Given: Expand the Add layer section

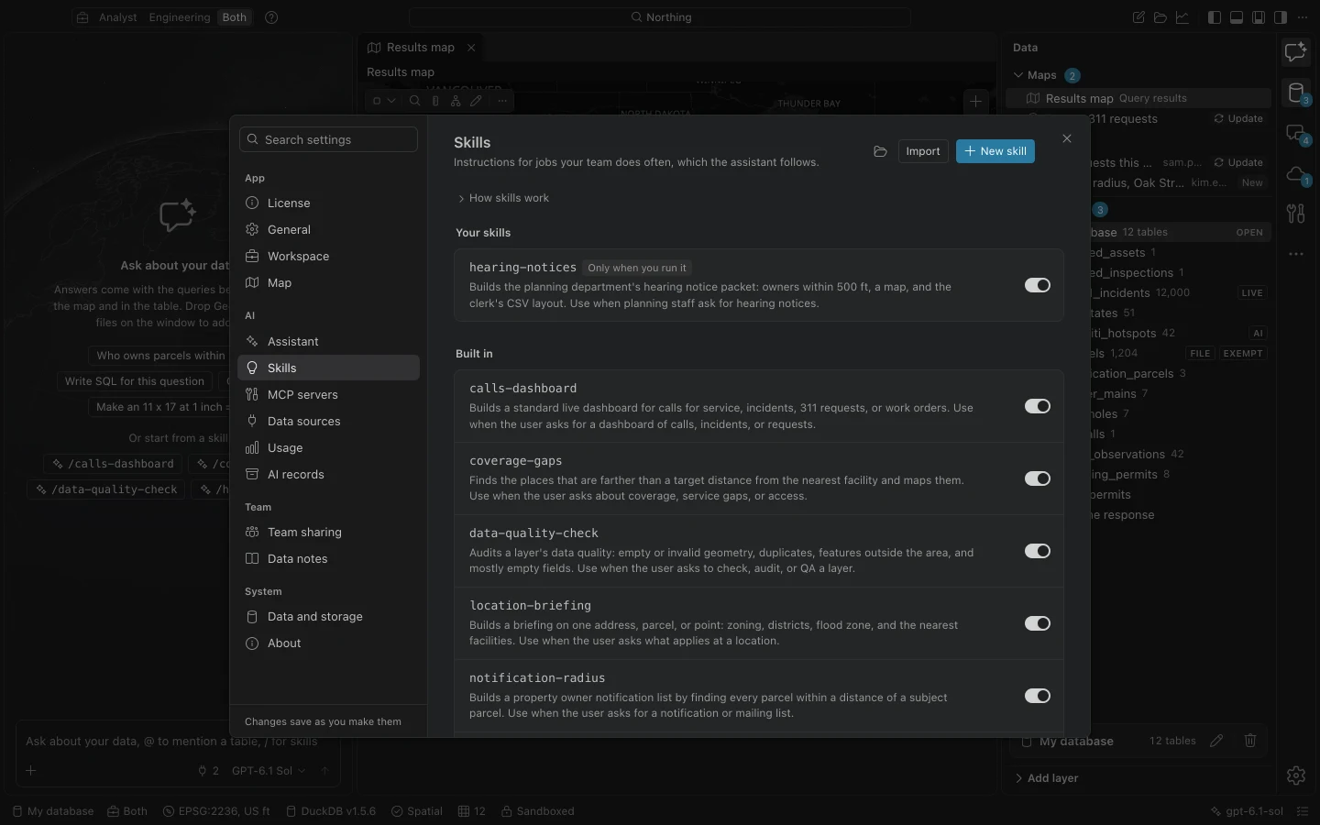Looking at the screenshot, I should tap(1046, 778).
